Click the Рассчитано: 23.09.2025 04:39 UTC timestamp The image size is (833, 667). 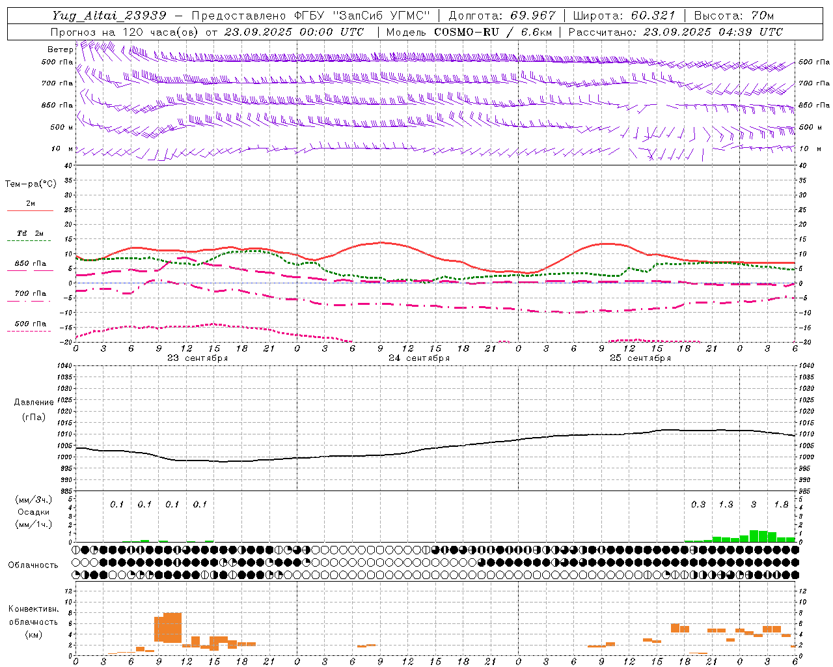tap(676, 32)
